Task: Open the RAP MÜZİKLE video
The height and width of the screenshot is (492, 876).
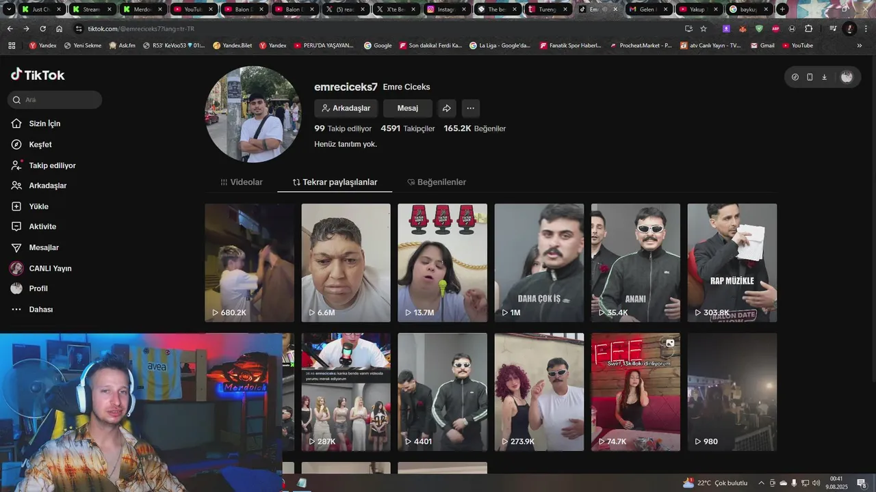Action: 732,262
